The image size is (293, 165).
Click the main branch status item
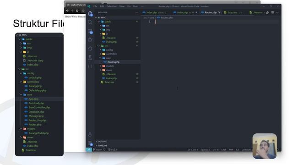click(98, 150)
